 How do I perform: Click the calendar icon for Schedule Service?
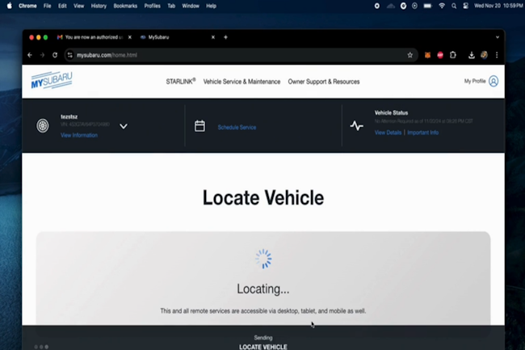[199, 126]
